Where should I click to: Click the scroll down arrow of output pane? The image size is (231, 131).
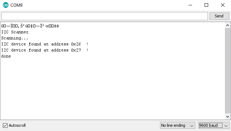[228, 117]
